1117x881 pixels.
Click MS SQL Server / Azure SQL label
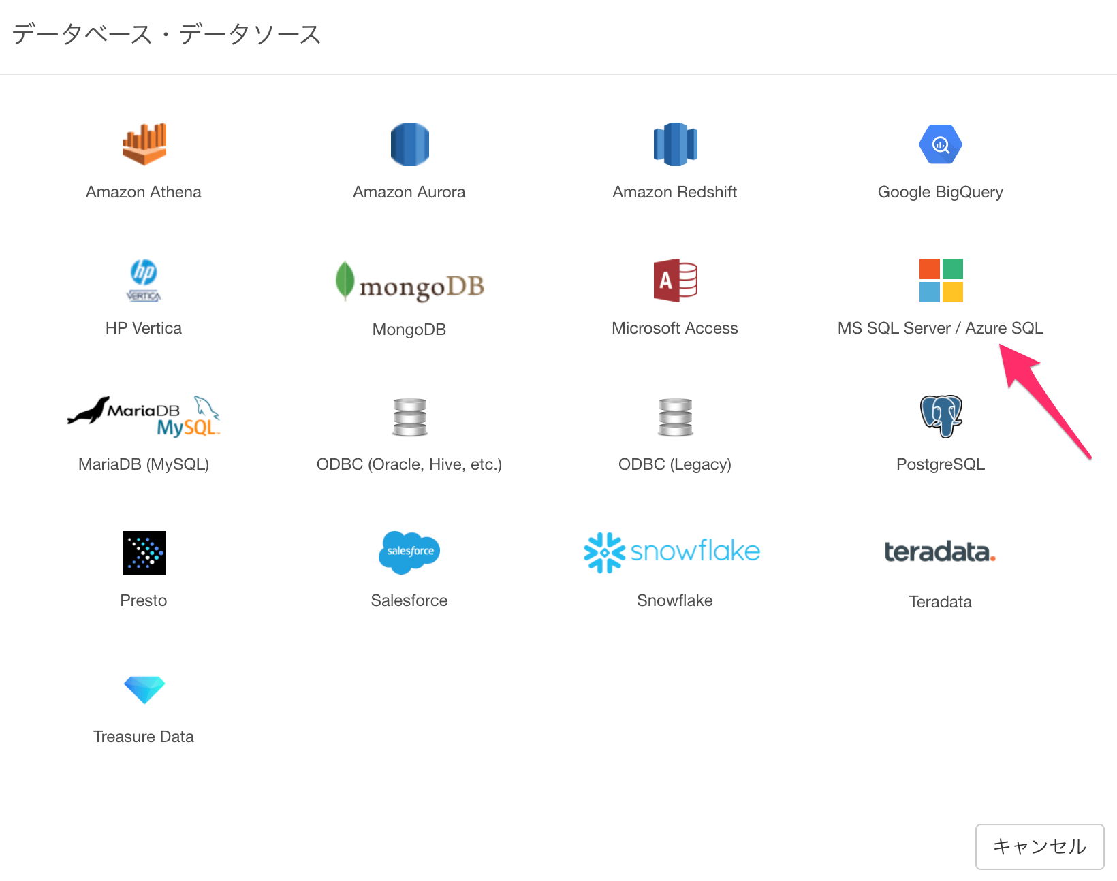point(941,328)
